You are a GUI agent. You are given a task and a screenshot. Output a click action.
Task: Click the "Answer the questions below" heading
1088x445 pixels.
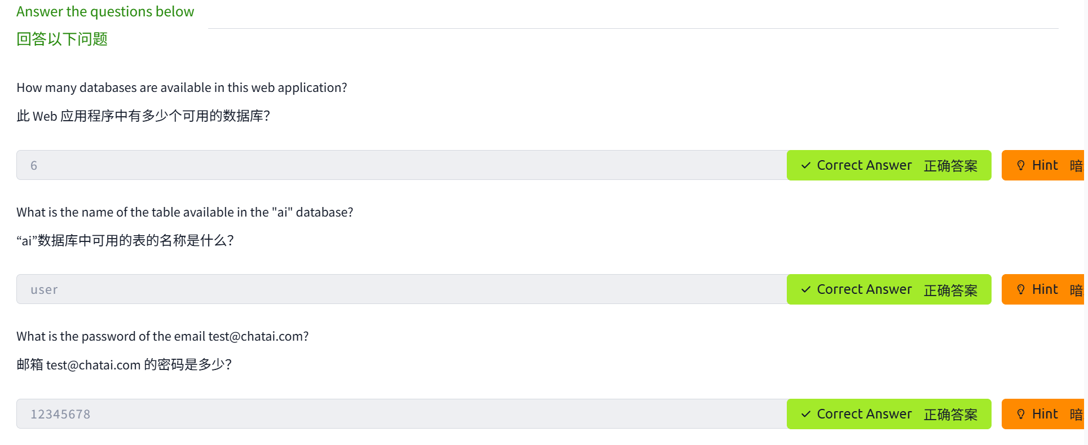pyautogui.click(x=105, y=12)
